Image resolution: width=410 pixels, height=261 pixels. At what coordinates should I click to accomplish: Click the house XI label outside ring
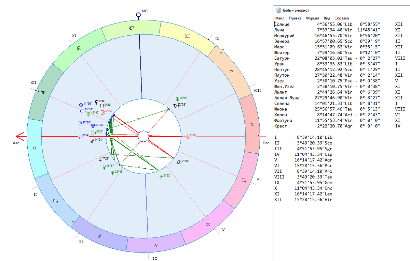click(x=74, y=35)
